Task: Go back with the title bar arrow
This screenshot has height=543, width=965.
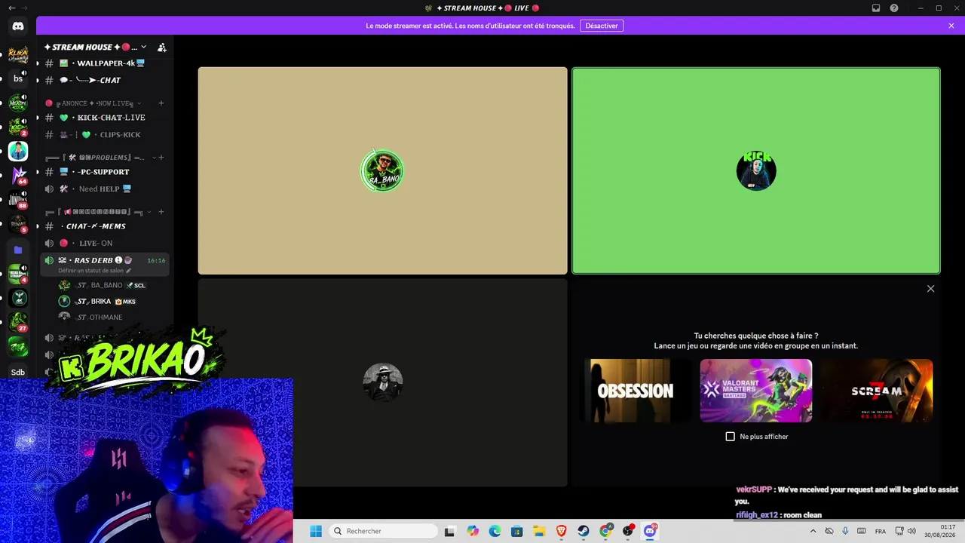Action: pos(12,8)
